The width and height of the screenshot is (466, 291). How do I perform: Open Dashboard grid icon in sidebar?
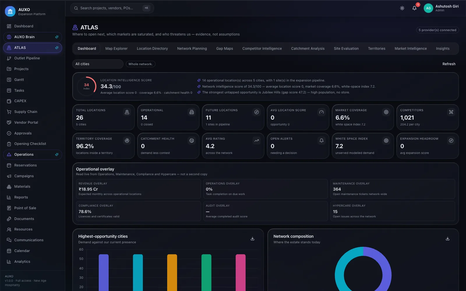coord(9,26)
